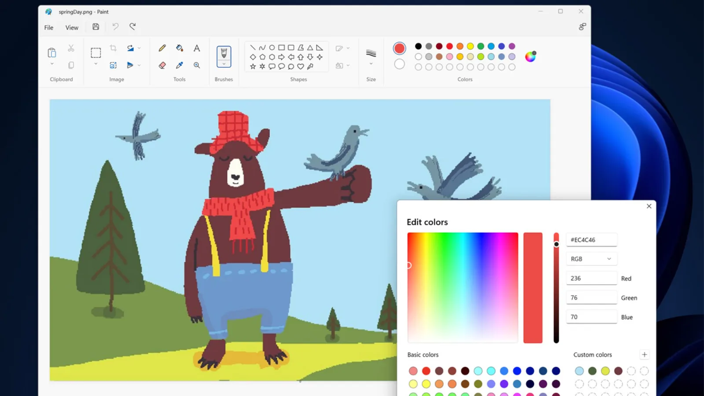The width and height of the screenshot is (704, 396).
Task: Pick the Color picker eyedropper tool
Action: [180, 65]
